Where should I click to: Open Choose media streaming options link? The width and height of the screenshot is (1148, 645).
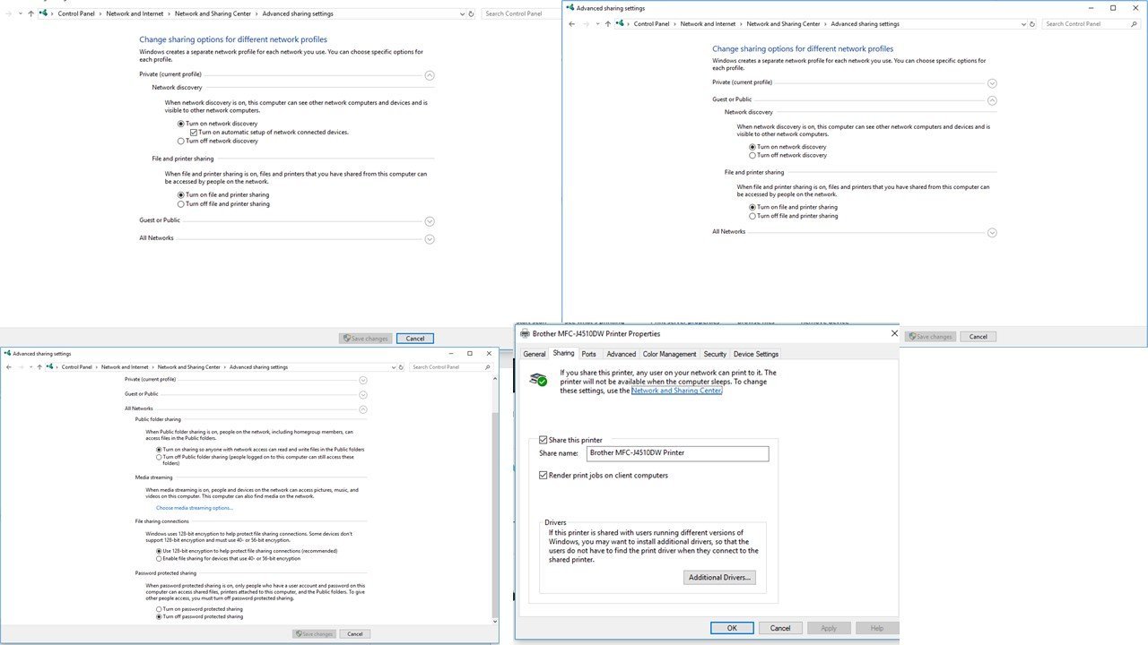coord(195,508)
